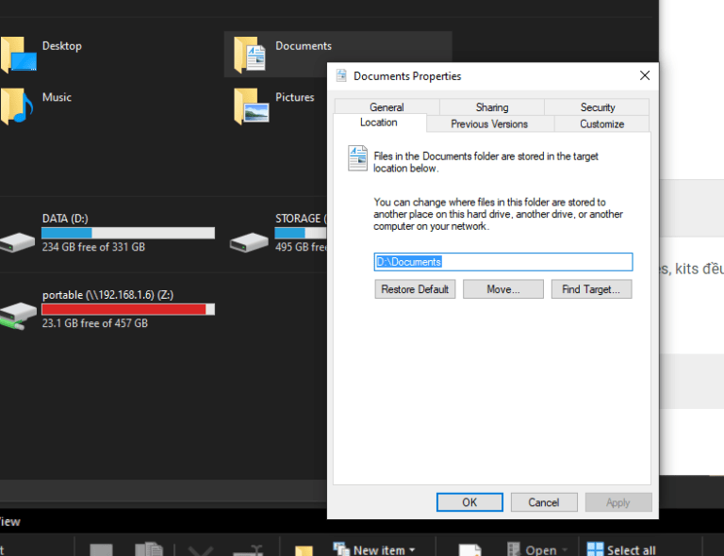Expand the New item dropdown
This screenshot has width=724, height=556.
[x=410, y=549]
